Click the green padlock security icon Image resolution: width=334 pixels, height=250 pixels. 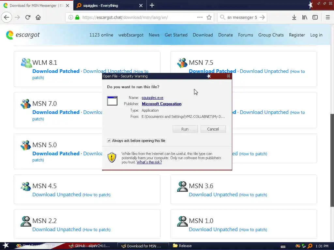[77, 17]
